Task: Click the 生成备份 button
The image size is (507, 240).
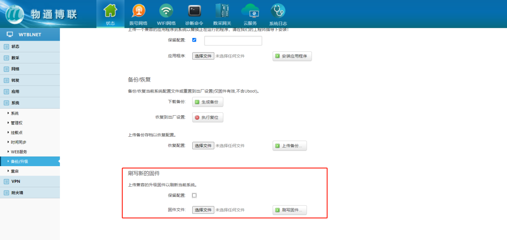Action: [x=208, y=102]
